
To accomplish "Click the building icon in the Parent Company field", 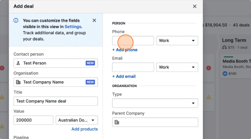I will (x=117, y=122).
